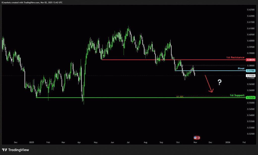
Task: Click the ICmarkets TradingView.com header text
Action: coord(32,2)
